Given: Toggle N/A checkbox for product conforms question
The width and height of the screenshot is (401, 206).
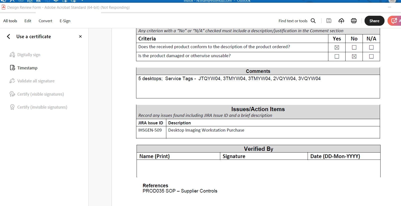Looking at the screenshot, I should tap(371, 47).
